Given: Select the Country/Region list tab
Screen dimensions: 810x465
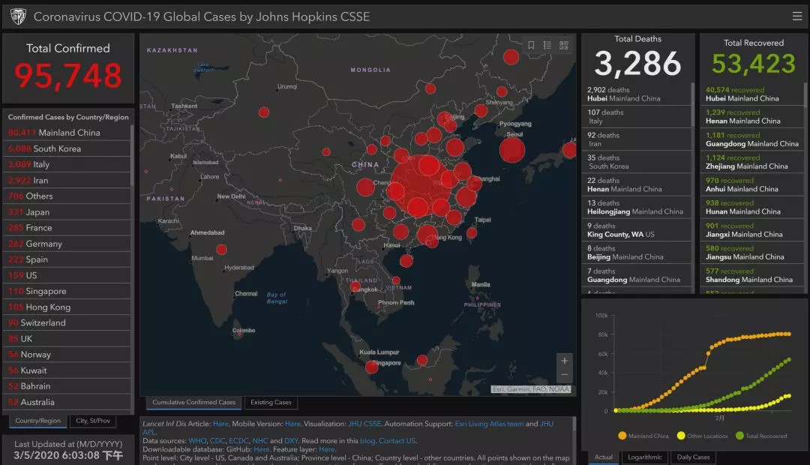Looking at the screenshot, I should pos(38,421).
